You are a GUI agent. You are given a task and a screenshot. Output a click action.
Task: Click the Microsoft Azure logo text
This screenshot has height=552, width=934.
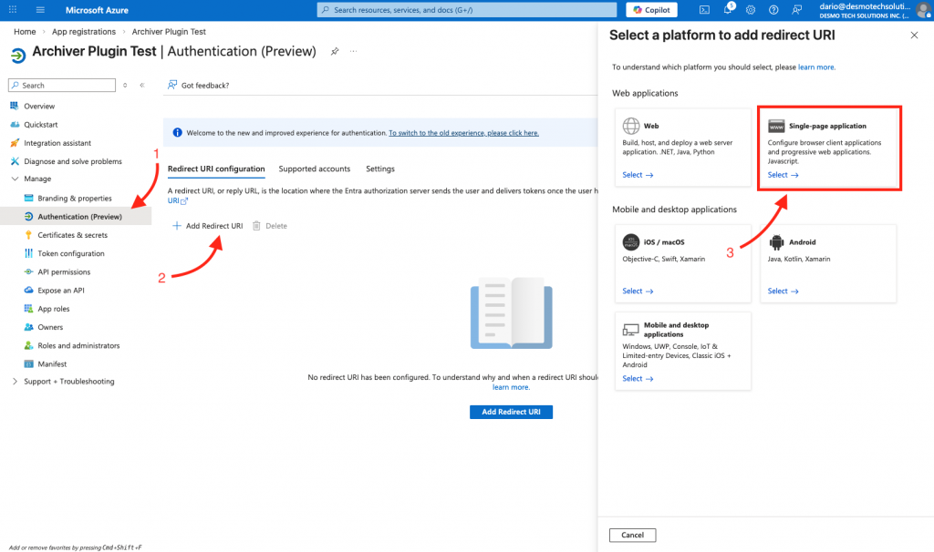97,10
